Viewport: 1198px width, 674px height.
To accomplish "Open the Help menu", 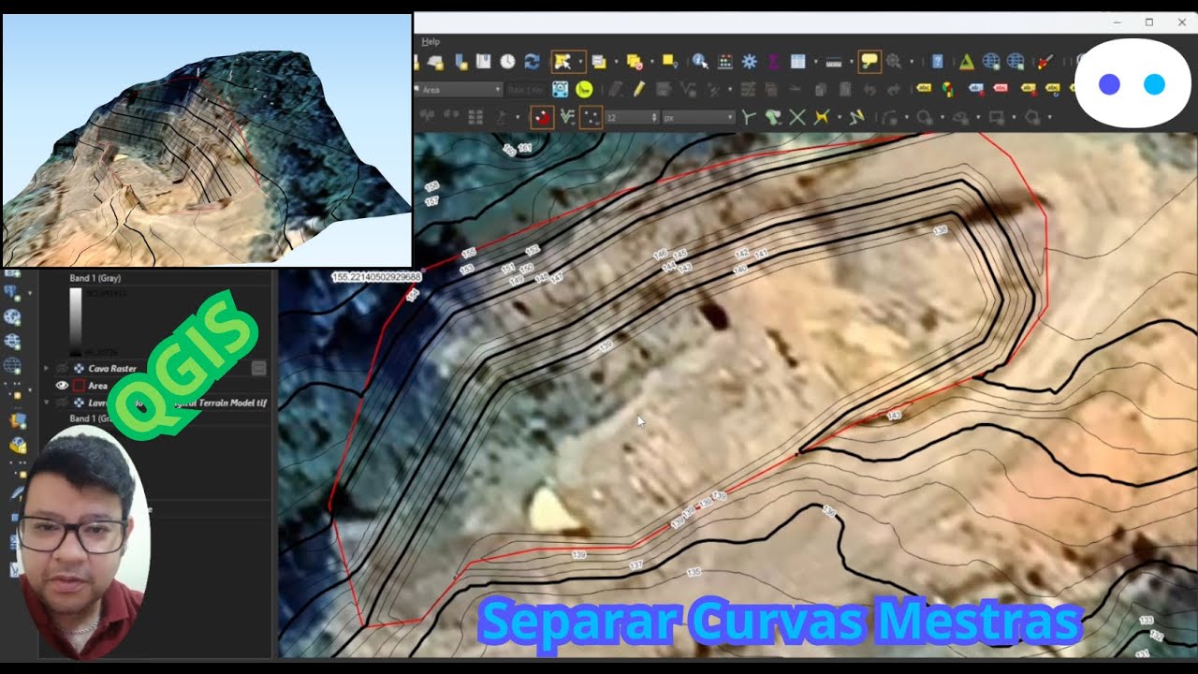I will pos(431,42).
